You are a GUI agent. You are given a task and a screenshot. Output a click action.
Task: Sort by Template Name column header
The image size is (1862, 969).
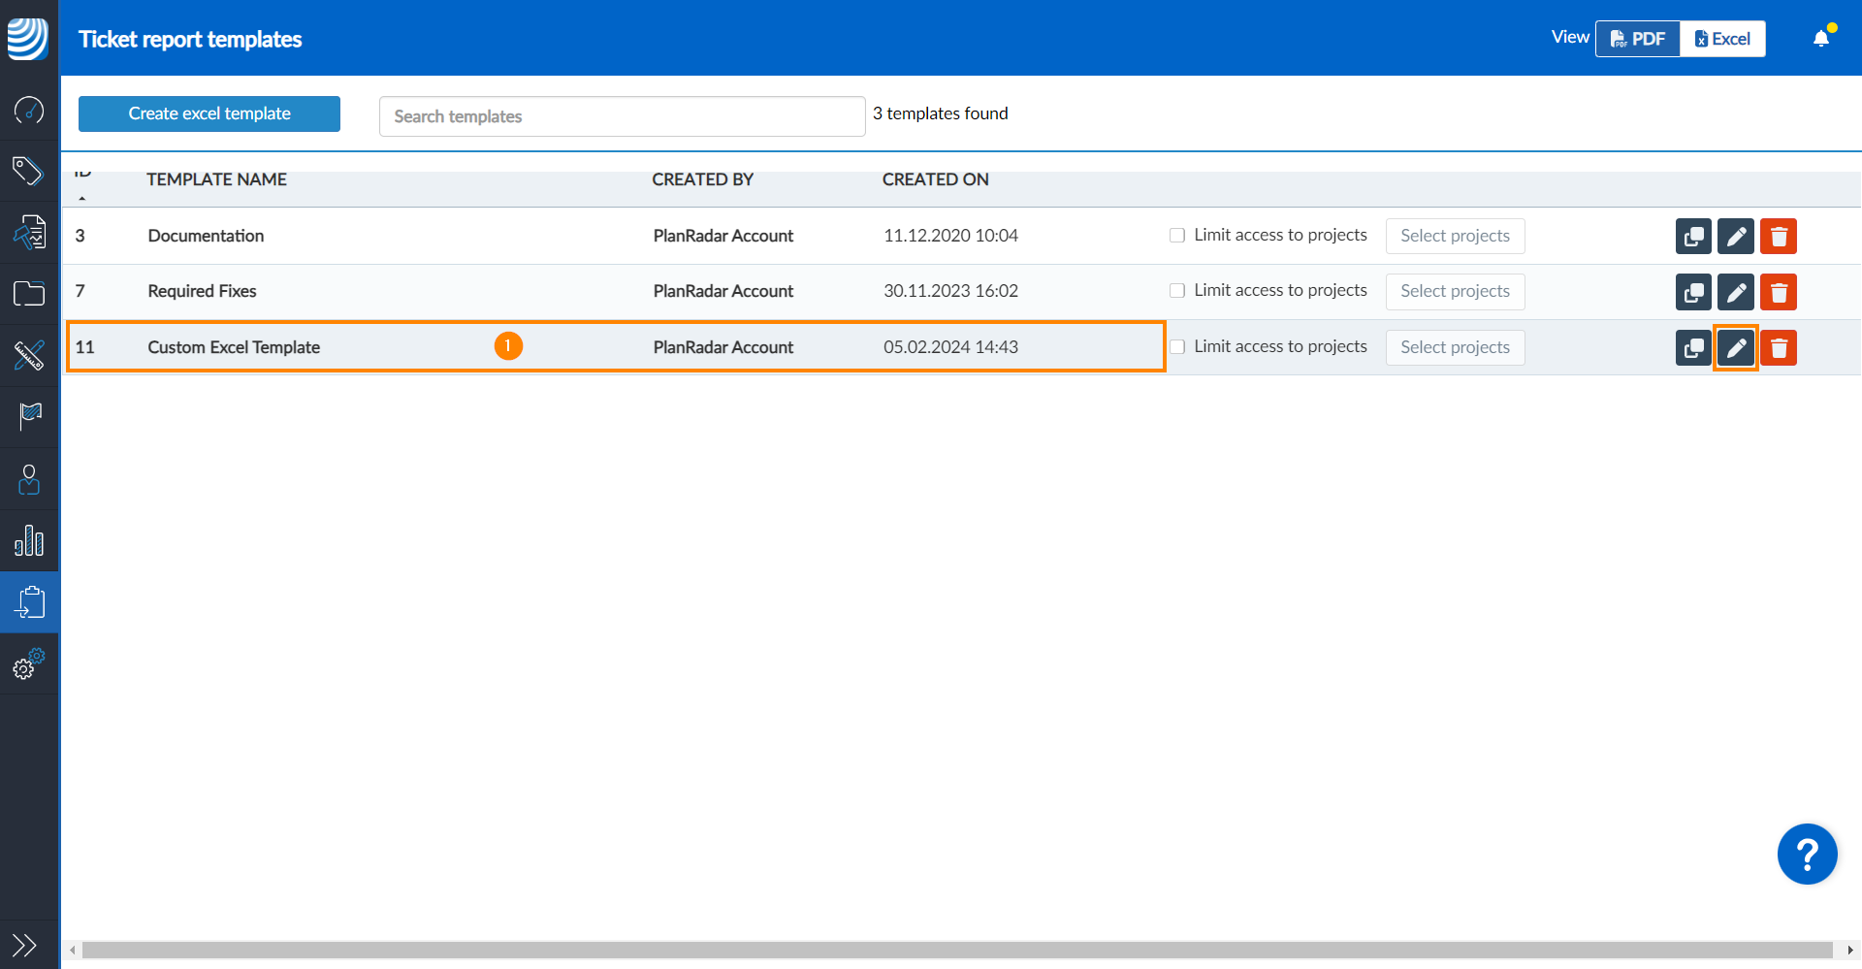[x=216, y=179]
